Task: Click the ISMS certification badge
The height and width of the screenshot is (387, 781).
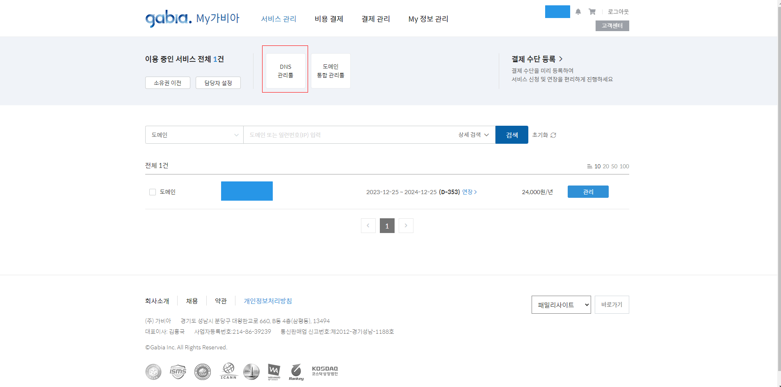Action: 178,371
